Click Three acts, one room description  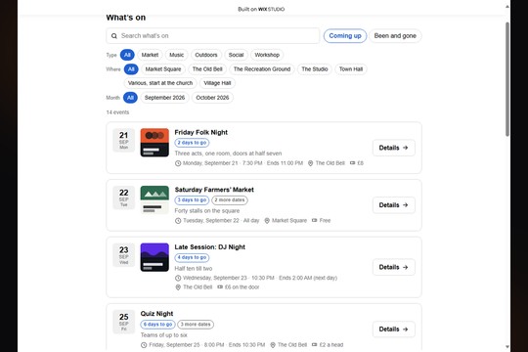coord(228,154)
